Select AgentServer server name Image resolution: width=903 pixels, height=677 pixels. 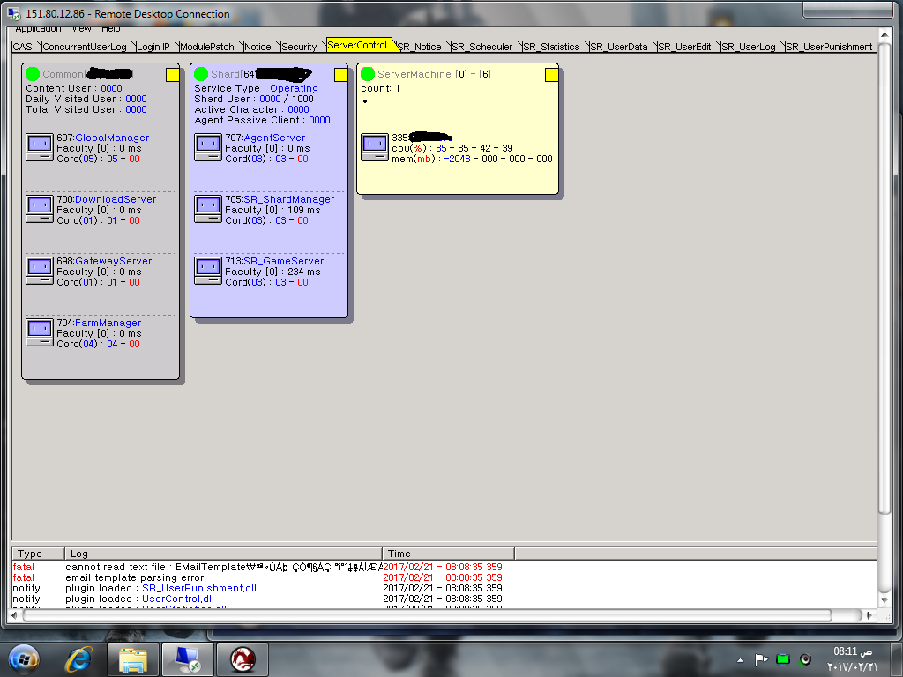pos(275,138)
